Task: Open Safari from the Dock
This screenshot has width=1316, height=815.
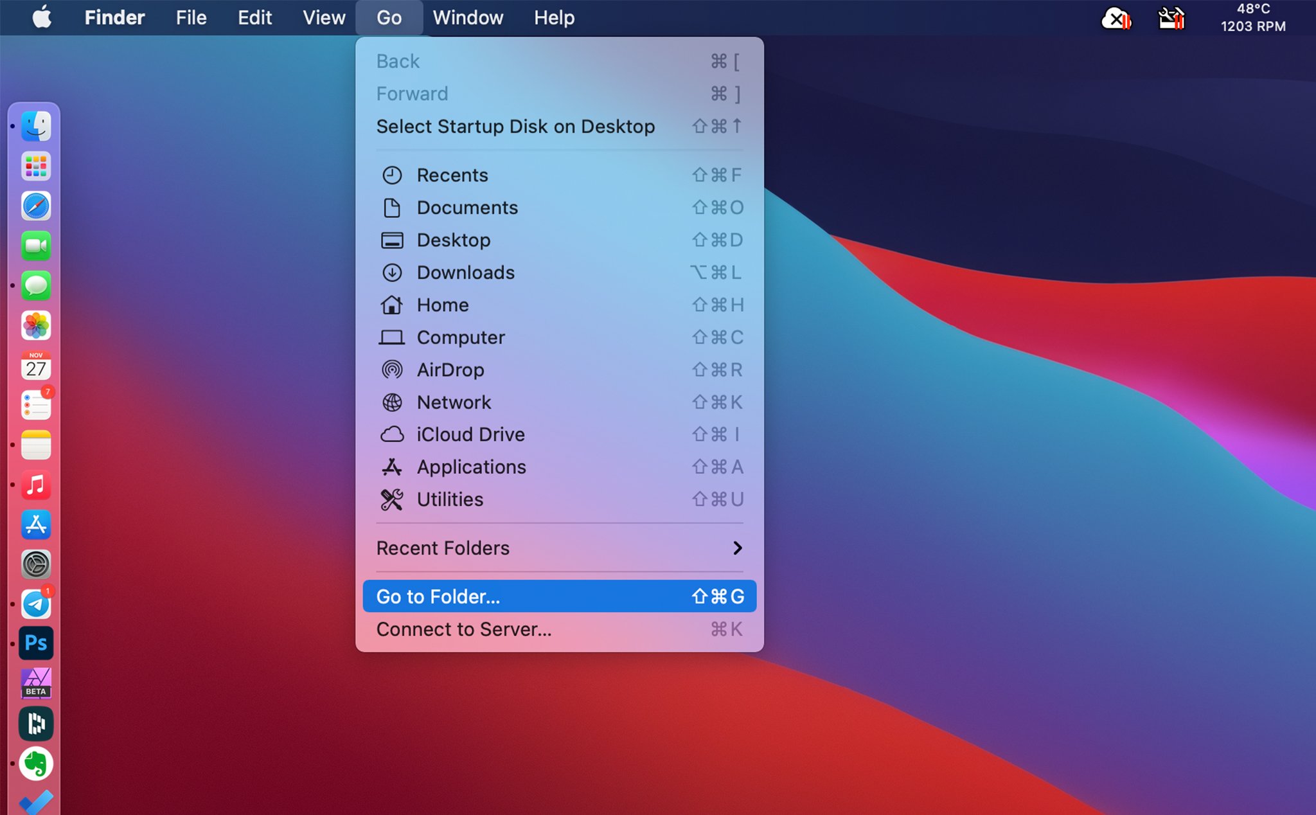Action: click(x=36, y=206)
